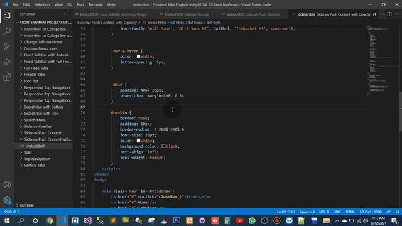Collapse the FRONTEND MINI PROJECTS root folder
This screenshot has height=226, width=402.
point(43,23)
